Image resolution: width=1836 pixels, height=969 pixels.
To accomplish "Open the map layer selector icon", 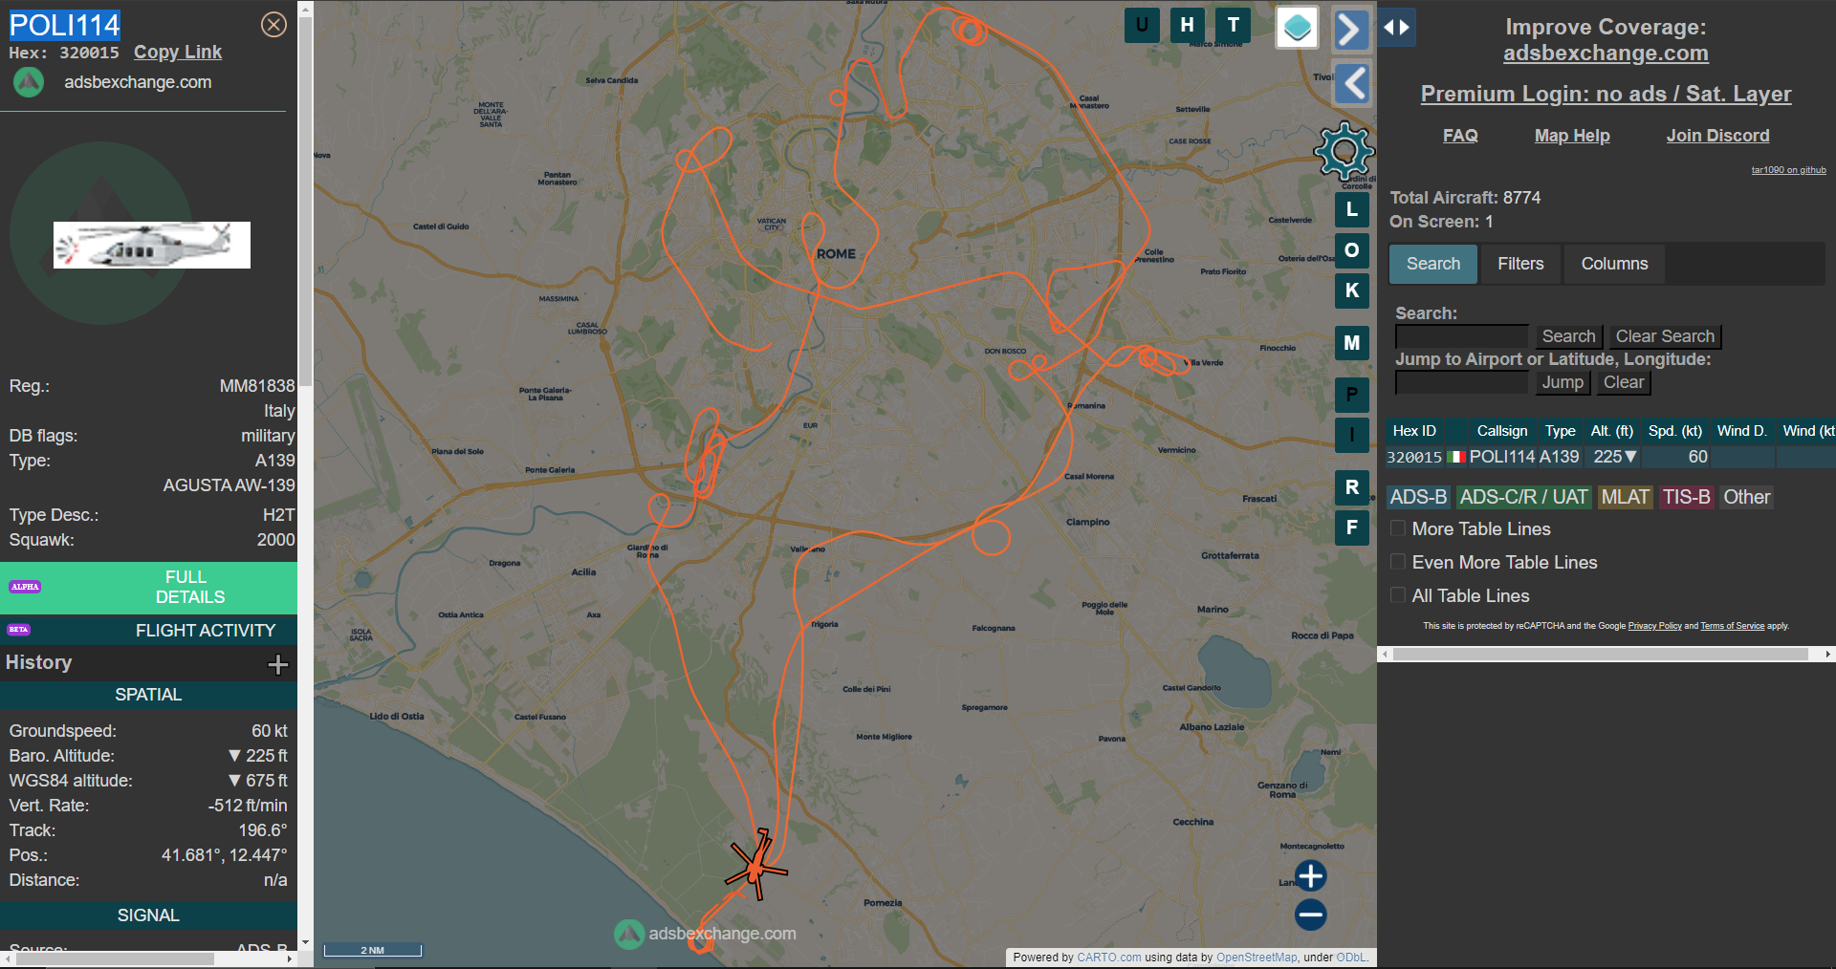I will pyautogui.click(x=1298, y=27).
